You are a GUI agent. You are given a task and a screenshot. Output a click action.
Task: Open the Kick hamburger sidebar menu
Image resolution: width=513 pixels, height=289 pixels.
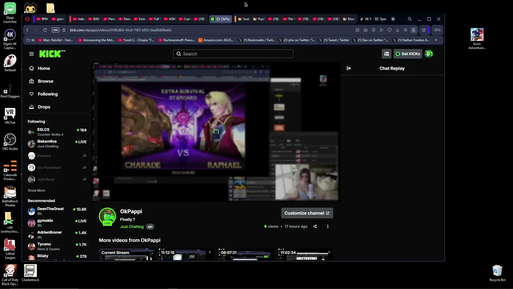tap(31, 54)
